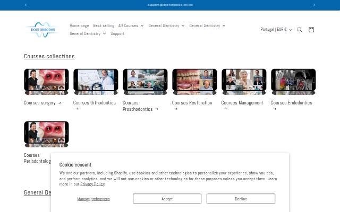Open the Home page menu link
The width and height of the screenshot is (340, 212).
(79, 25)
